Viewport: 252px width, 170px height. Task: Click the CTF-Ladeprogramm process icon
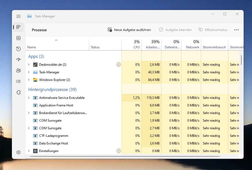35,136
